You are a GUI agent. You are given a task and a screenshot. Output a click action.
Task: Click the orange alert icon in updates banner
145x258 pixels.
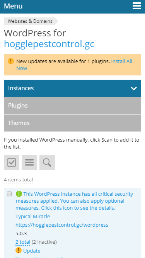click(x=11, y=61)
